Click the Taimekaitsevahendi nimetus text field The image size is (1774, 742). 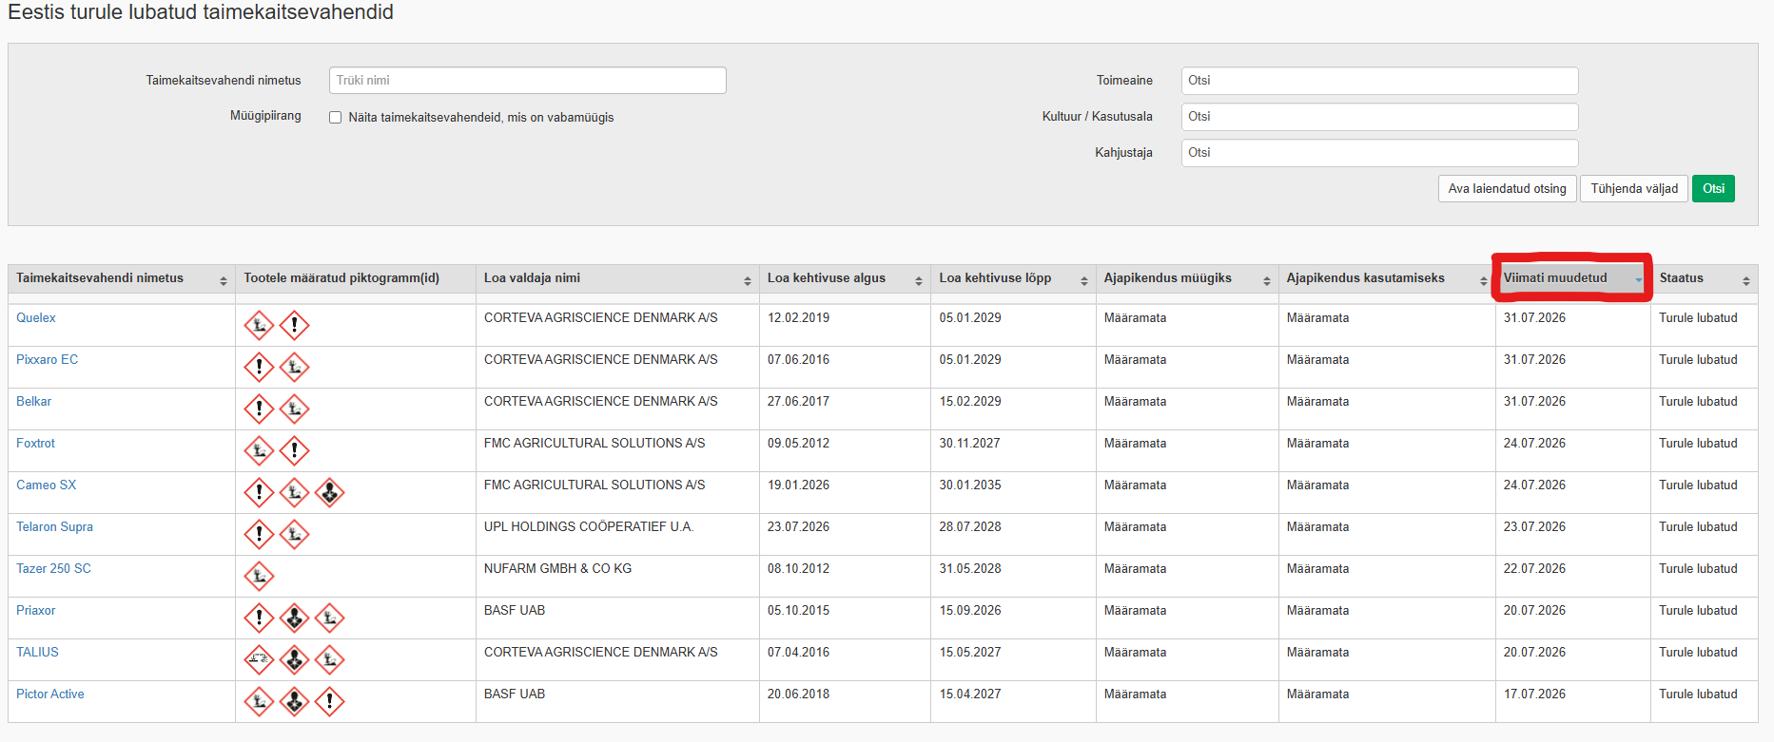pos(528,81)
